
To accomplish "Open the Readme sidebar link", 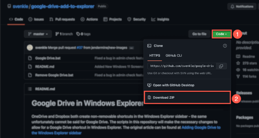I will tap(245, 57).
